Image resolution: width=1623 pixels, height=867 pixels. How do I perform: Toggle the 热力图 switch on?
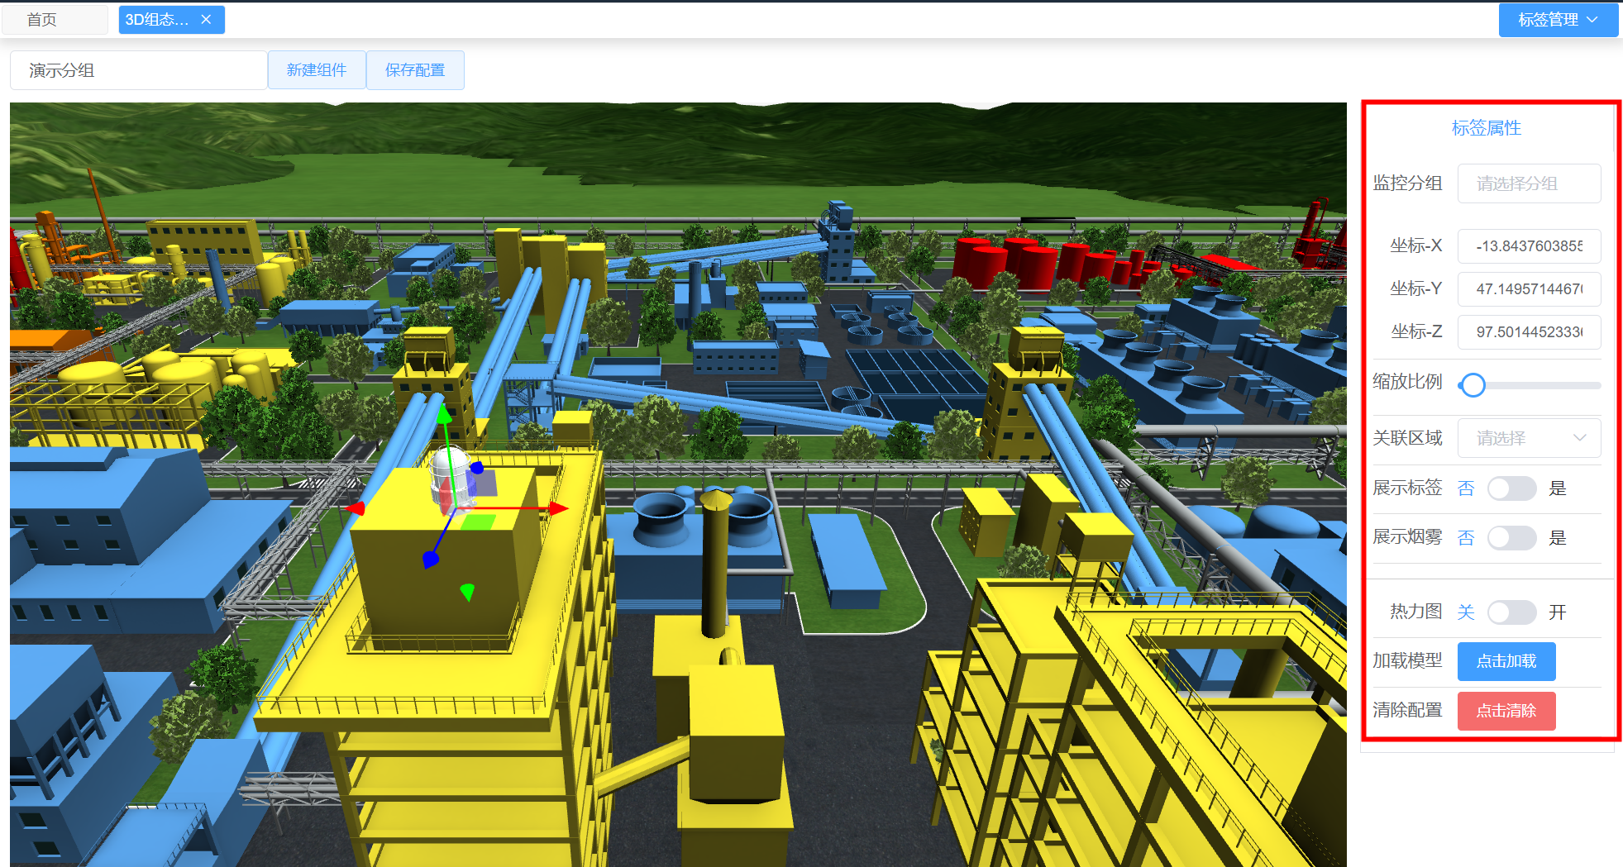pyautogui.click(x=1511, y=612)
